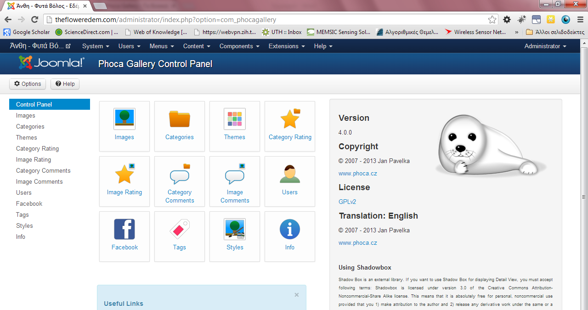
Task: Click the address bar URL field
Action: tap(271, 19)
